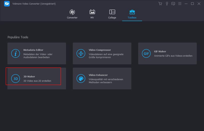The height and width of the screenshot is (131, 204).
Task: Maximize the Vidmore window
Action: click(x=192, y=4)
